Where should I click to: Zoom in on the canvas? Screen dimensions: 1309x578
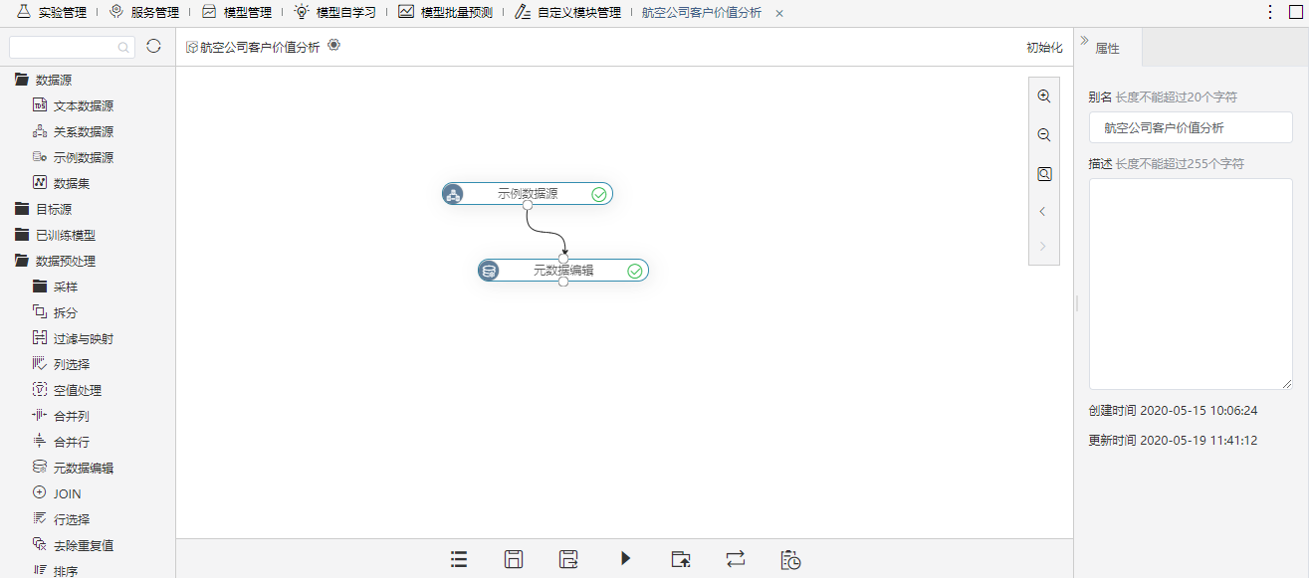point(1044,96)
